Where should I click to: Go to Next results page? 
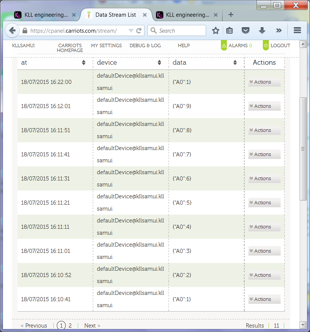92,326
